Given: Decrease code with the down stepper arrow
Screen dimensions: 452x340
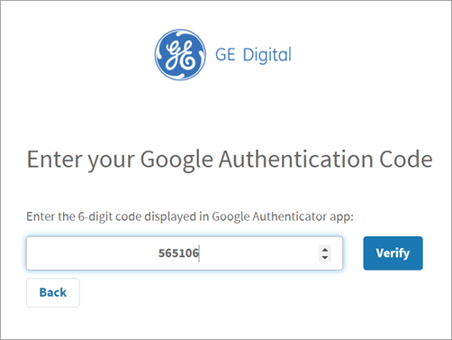Looking at the screenshot, I should pos(325,257).
